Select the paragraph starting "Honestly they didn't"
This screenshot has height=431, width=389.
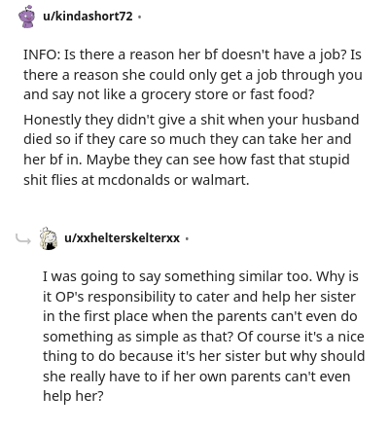coord(192,150)
